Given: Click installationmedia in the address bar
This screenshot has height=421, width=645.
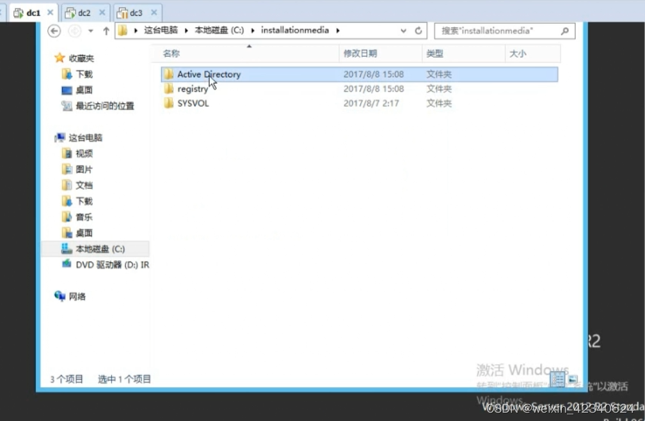Looking at the screenshot, I should pos(295,31).
